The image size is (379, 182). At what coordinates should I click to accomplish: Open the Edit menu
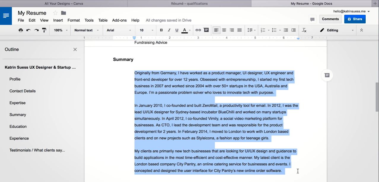(32, 20)
